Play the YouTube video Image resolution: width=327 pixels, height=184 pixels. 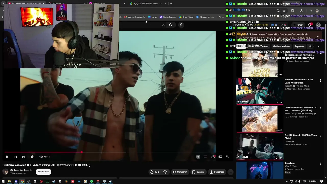[7, 157]
